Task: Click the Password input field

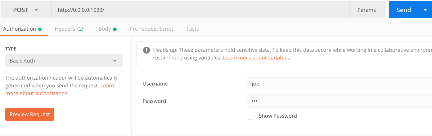Action: 339,101
